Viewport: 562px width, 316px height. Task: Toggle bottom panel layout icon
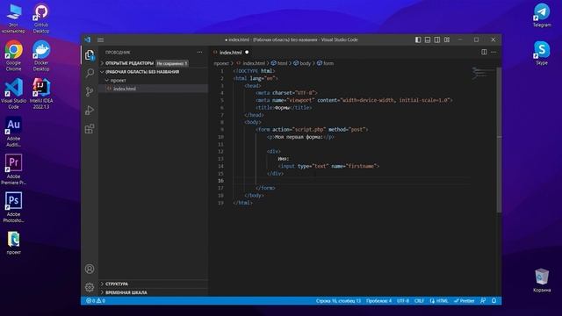(x=428, y=39)
